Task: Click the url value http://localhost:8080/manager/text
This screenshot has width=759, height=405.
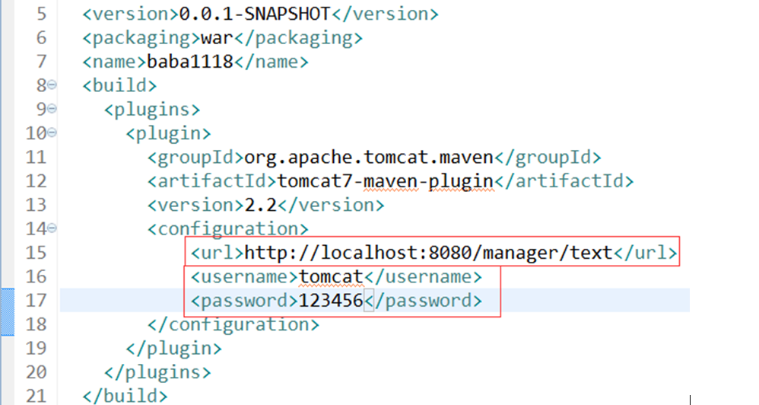Action: (428, 253)
